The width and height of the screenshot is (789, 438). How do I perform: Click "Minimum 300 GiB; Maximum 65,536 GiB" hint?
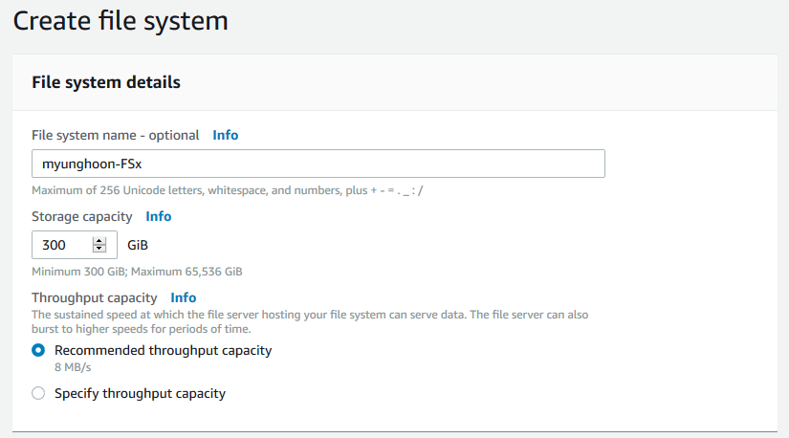[x=137, y=272]
